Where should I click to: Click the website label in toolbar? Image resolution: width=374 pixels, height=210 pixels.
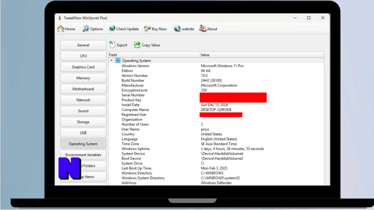tap(188, 29)
